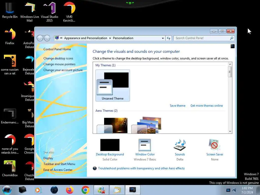Click the Personalization breadcrumb segment
Viewport: 260px width, 195px height.
[123, 38]
